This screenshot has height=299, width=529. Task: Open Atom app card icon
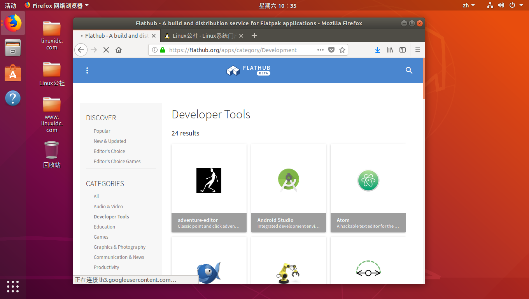coord(368,180)
